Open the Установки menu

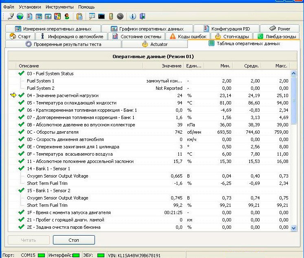click(30, 7)
